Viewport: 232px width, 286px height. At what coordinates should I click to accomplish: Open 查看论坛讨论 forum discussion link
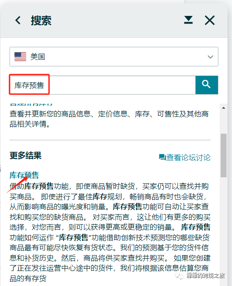185,158
